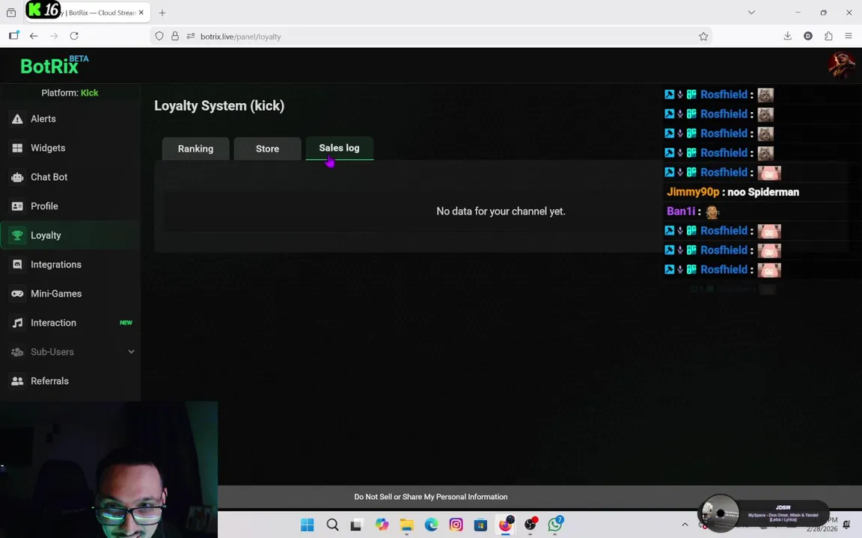Switch to the Ranking tab

pyautogui.click(x=196, y=149)
